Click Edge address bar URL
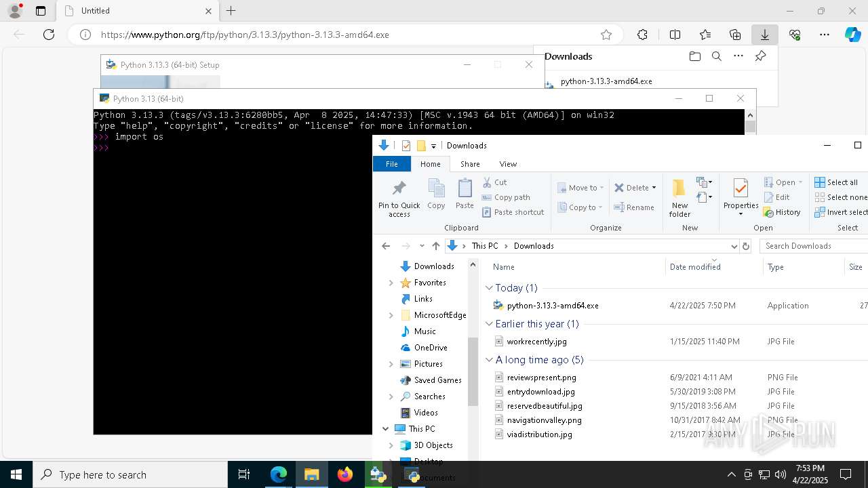Screen dimensions: 868x488 (245, 35)
